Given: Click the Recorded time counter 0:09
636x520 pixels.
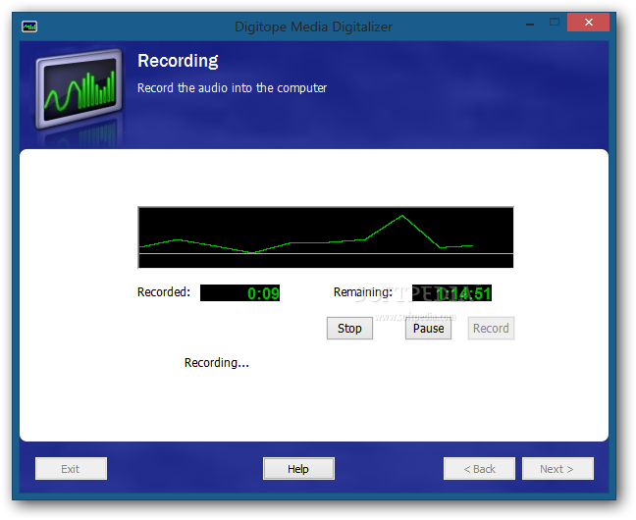Looking at the screenshot, I should [239, 292].
